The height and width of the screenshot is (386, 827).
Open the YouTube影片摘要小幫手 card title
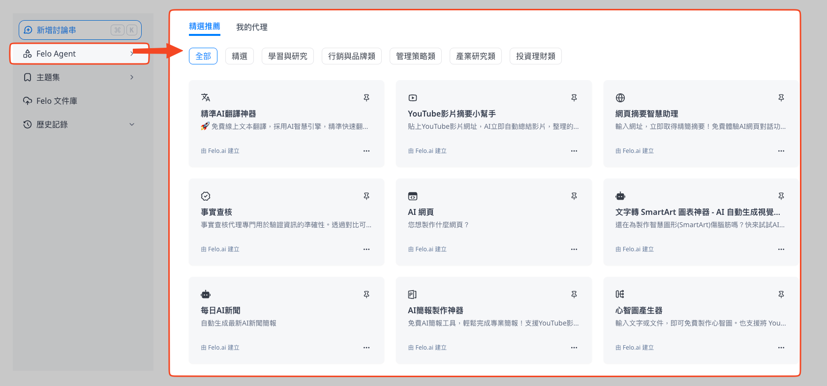click(452, 114)
